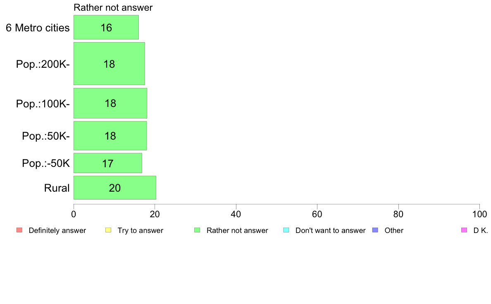Click the Don't want to answer legend text
Viewport: 491px width, 304px height.
(330, 230)
